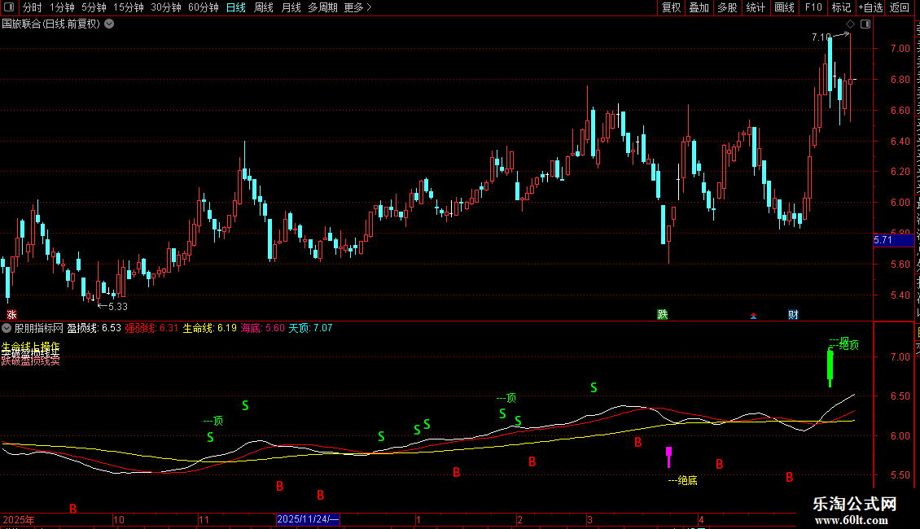
Task: Click the 标记 mark button
Action: [x=841, y=7]
